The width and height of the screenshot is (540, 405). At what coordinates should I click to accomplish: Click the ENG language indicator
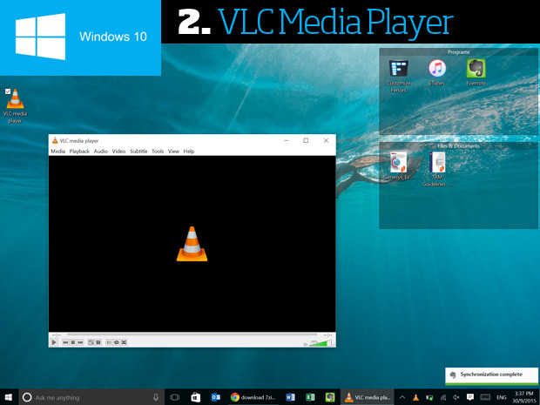[x=501, y=397]
